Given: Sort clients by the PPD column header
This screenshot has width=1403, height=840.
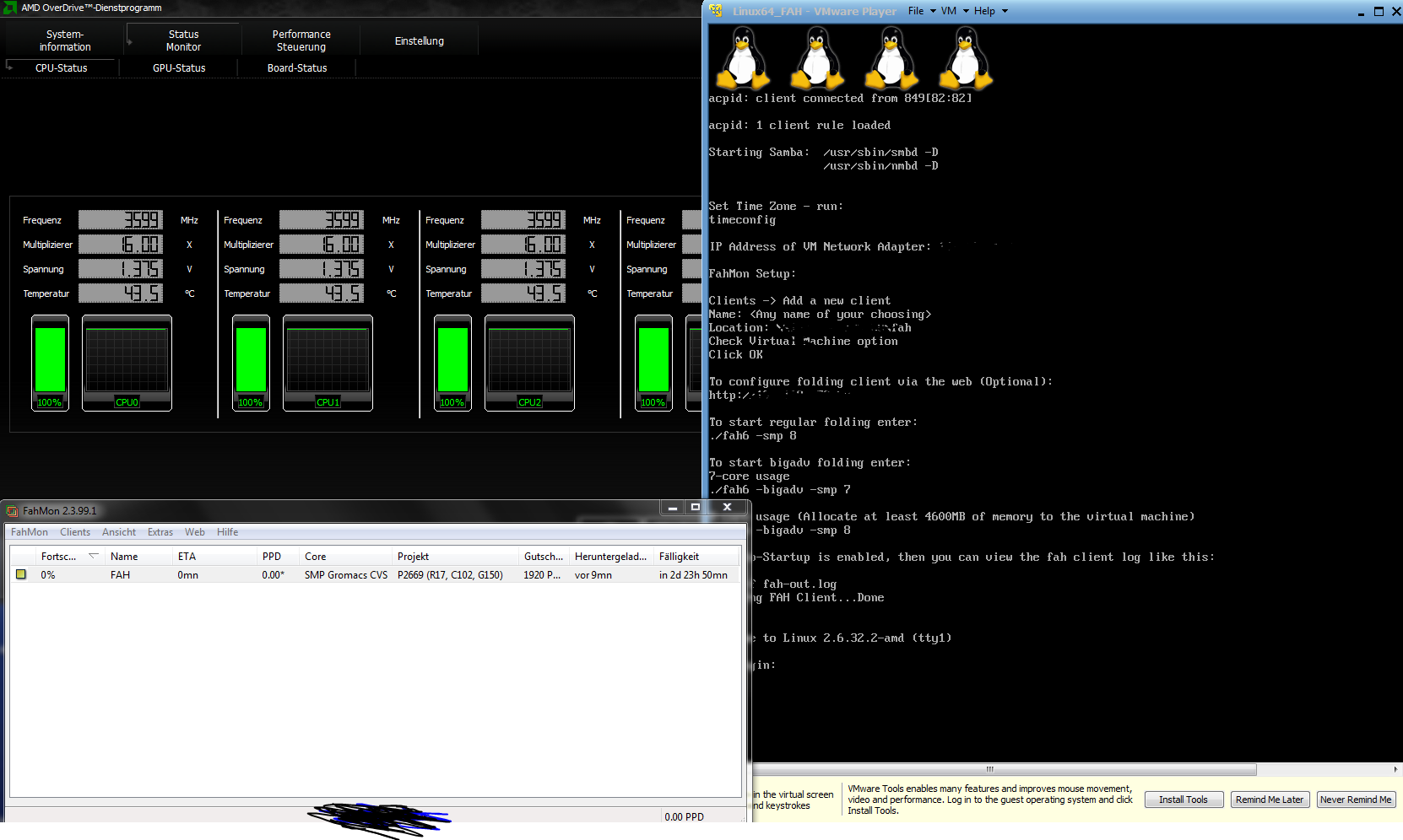Looking at the screenshot, I should tap(278, 557).
